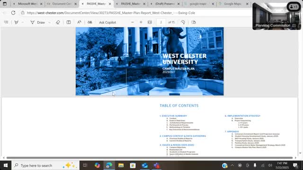Open File Explorer from the taskbar

(121, 165)
